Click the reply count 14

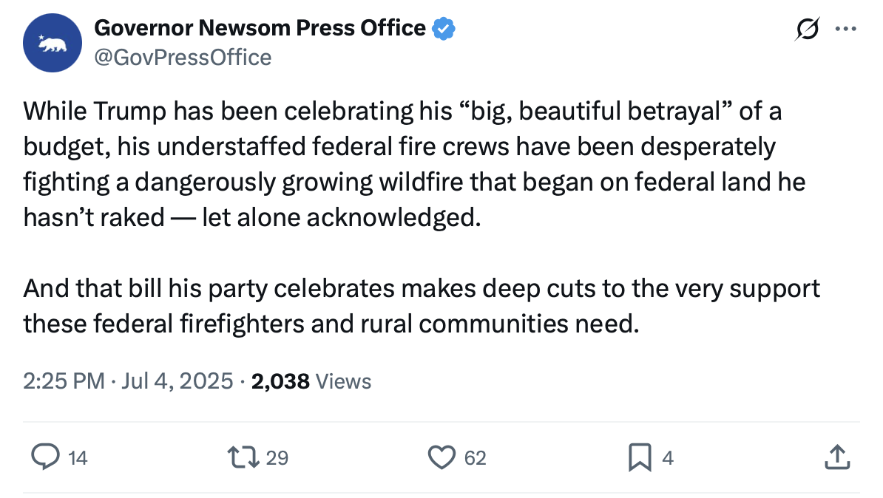coord(78,458)
